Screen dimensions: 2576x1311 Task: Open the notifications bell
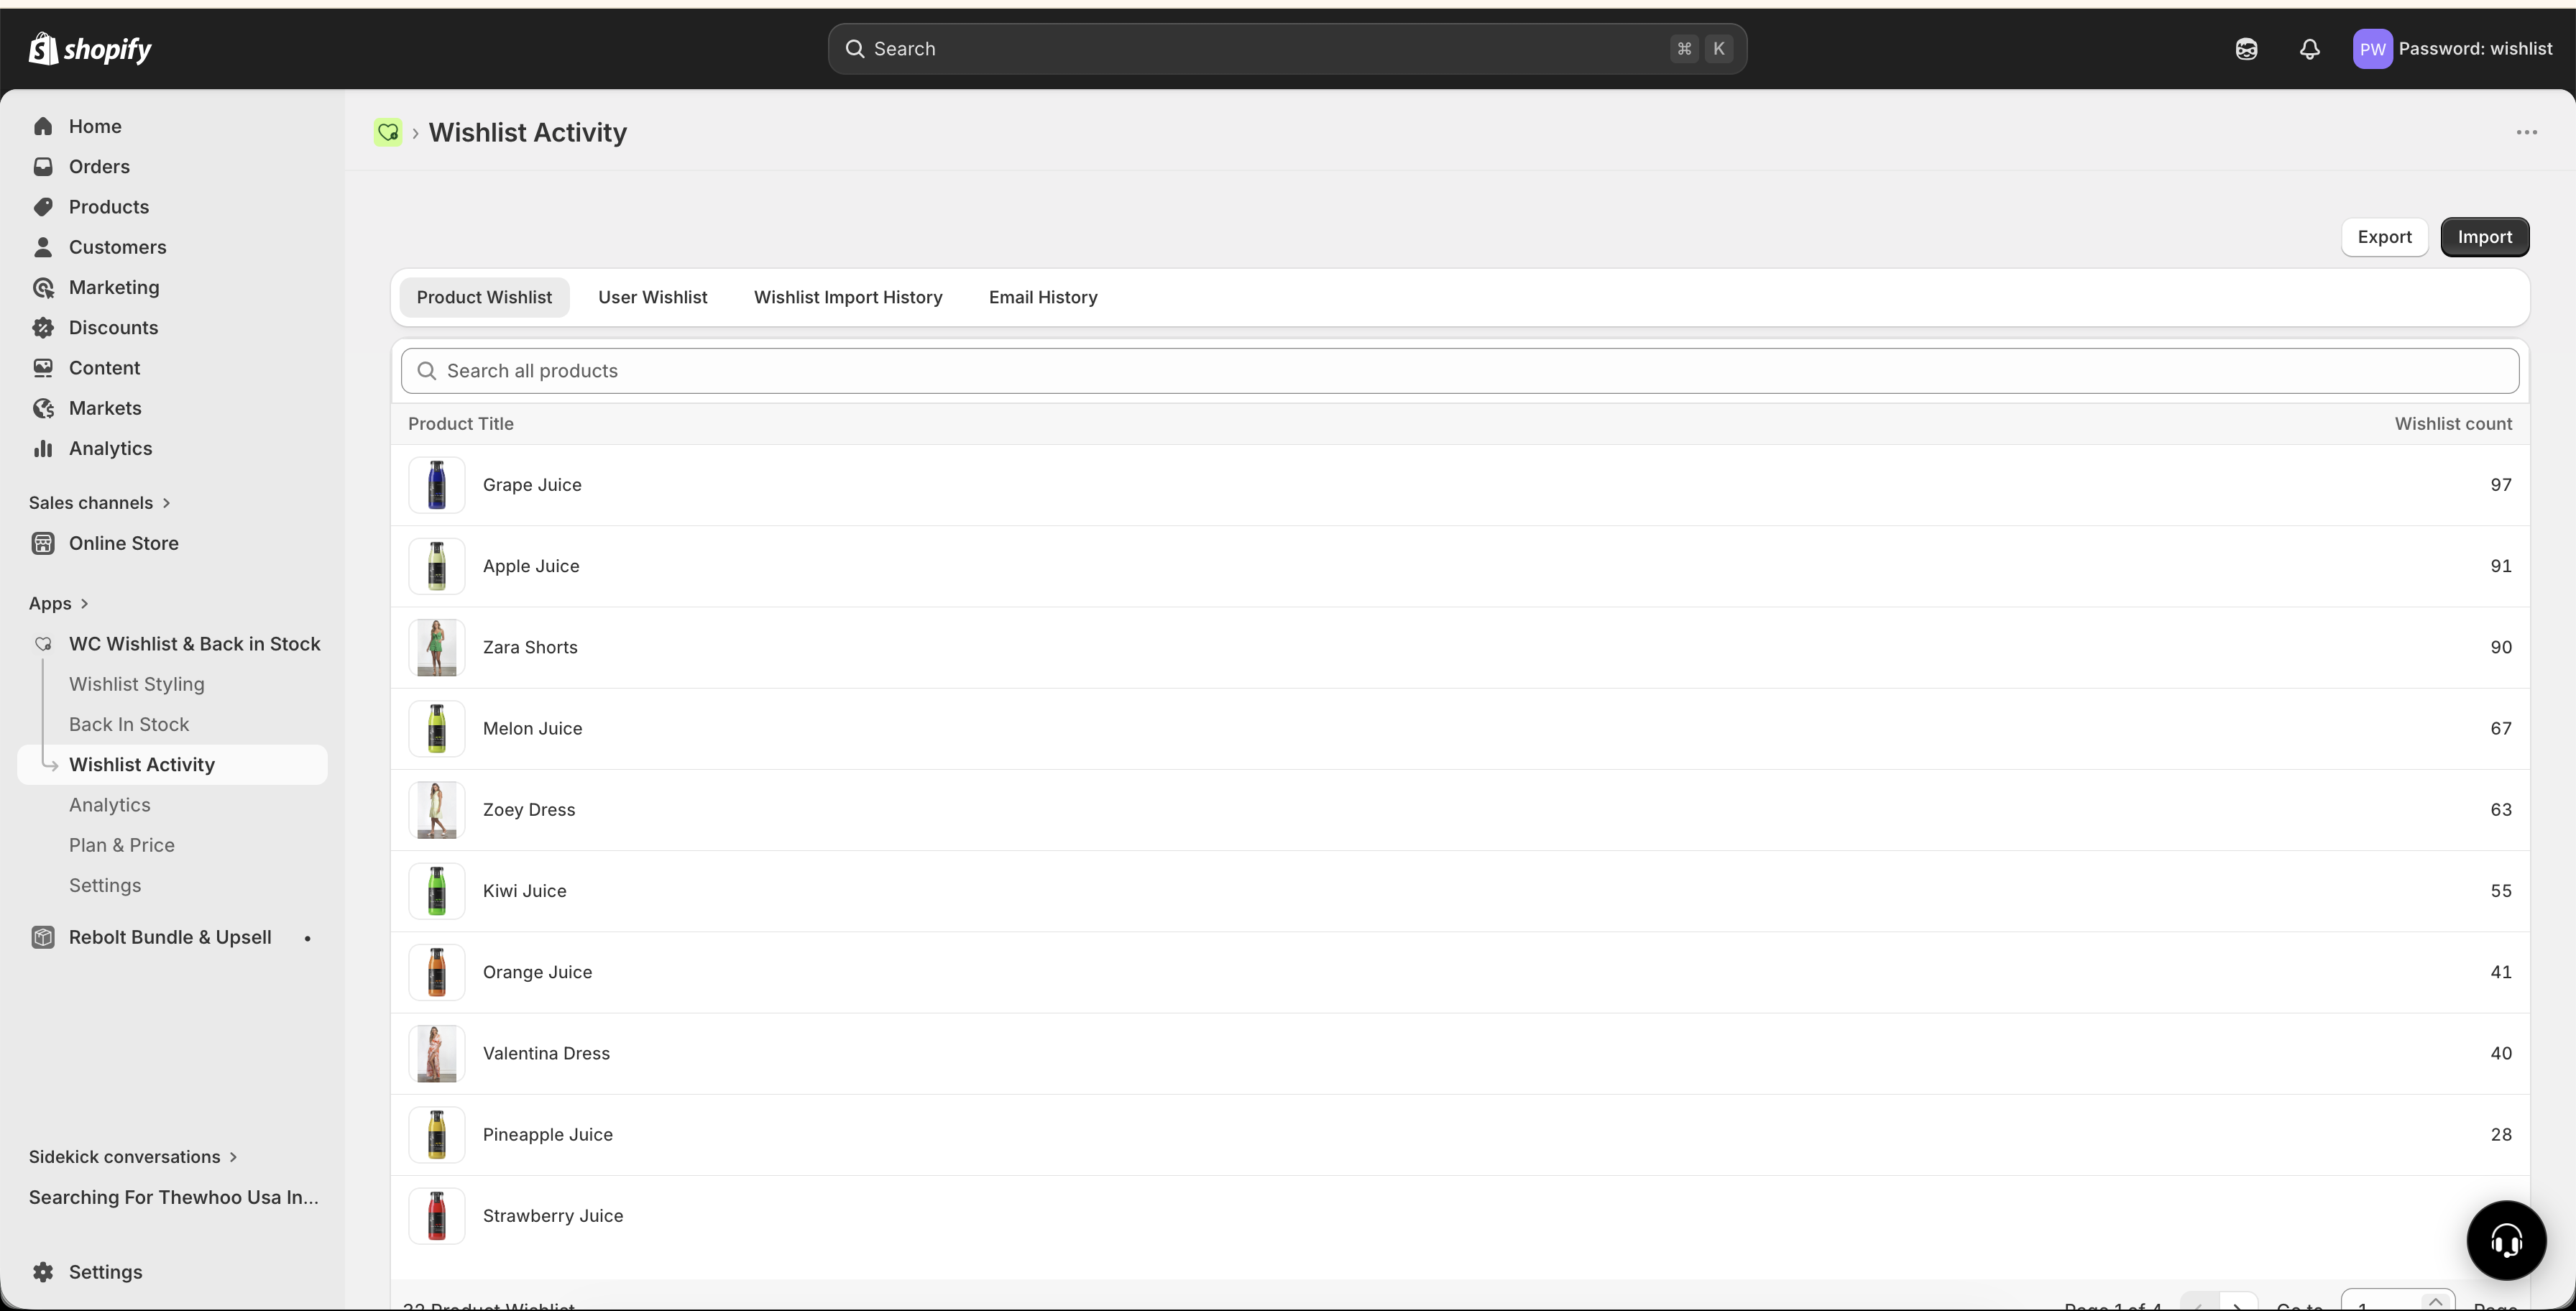click(2309, 49)
